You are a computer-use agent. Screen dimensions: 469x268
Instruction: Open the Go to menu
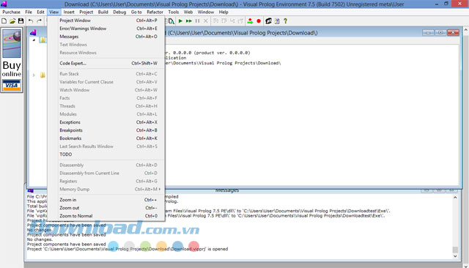tap(136, 12)
